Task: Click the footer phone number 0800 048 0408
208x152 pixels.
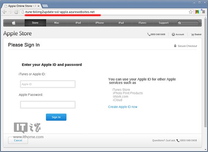Action: 188,141
